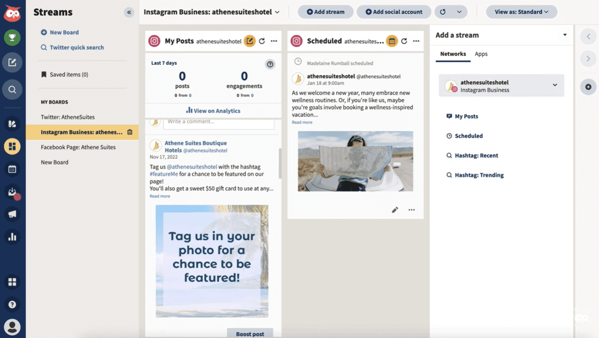Open View on Analytics link
599x338 pixels.
tap(213, 111)
